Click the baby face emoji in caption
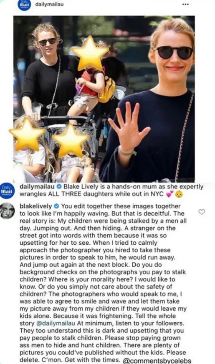 tap(179, 194)
